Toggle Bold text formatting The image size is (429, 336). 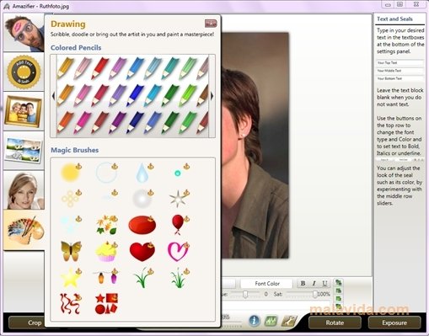tap(303, 284)
